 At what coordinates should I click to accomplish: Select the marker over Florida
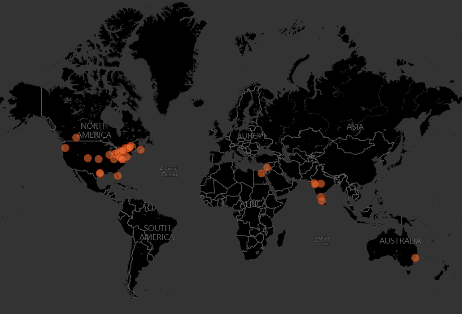click(x=118, y=176)
